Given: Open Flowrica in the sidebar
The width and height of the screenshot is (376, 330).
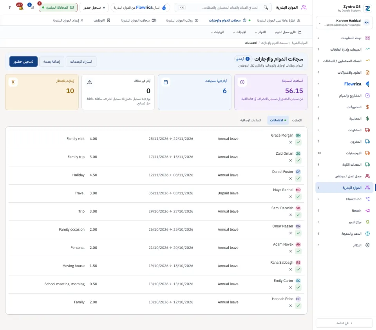Looking at the screenshot, I should (x=344, y=84).
